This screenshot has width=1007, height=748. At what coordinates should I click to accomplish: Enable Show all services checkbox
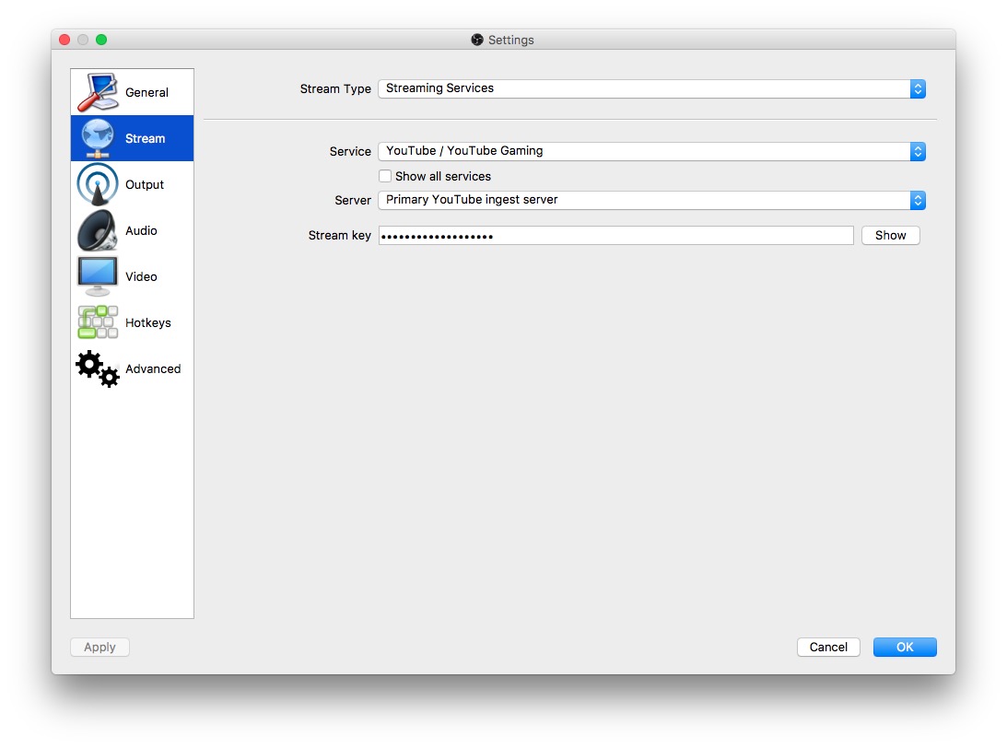385,176
